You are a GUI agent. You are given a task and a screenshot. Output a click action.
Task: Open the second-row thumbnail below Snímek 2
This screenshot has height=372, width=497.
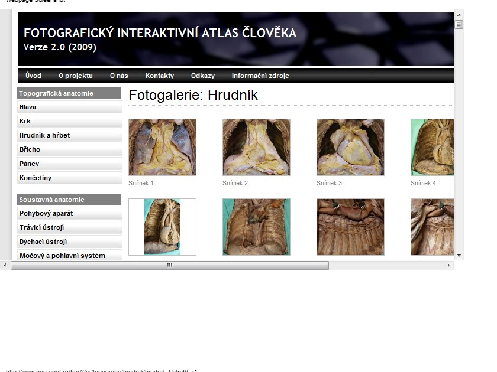click(256, 227)
